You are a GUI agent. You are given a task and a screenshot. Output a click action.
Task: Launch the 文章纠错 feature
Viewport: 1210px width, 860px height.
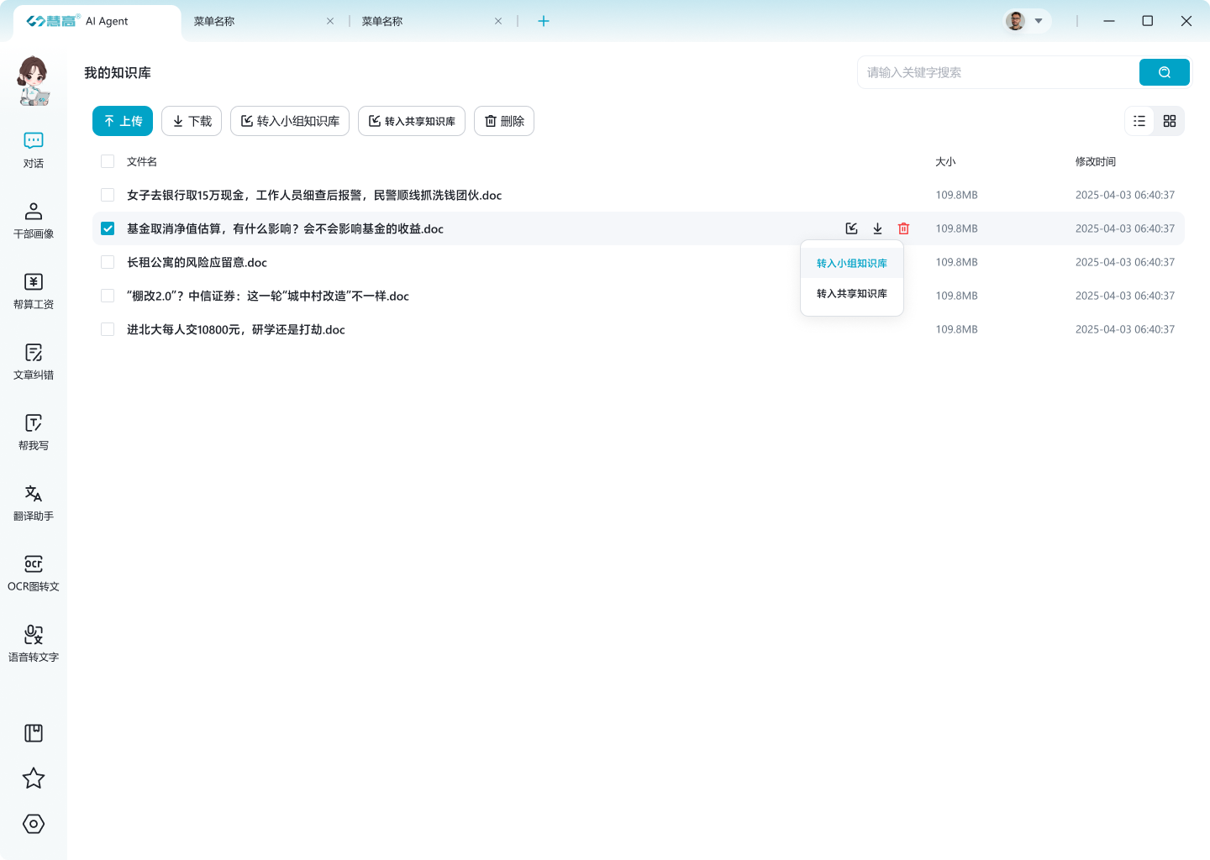(33, 362)
